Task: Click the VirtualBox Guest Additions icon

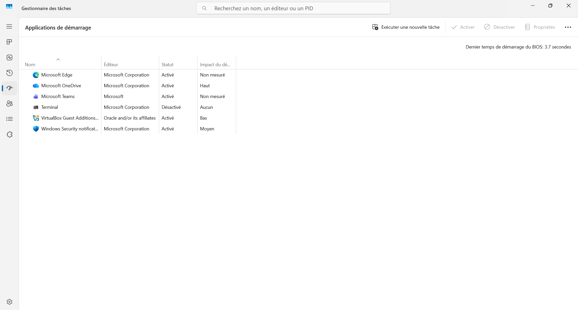Action: pos(36,118)
